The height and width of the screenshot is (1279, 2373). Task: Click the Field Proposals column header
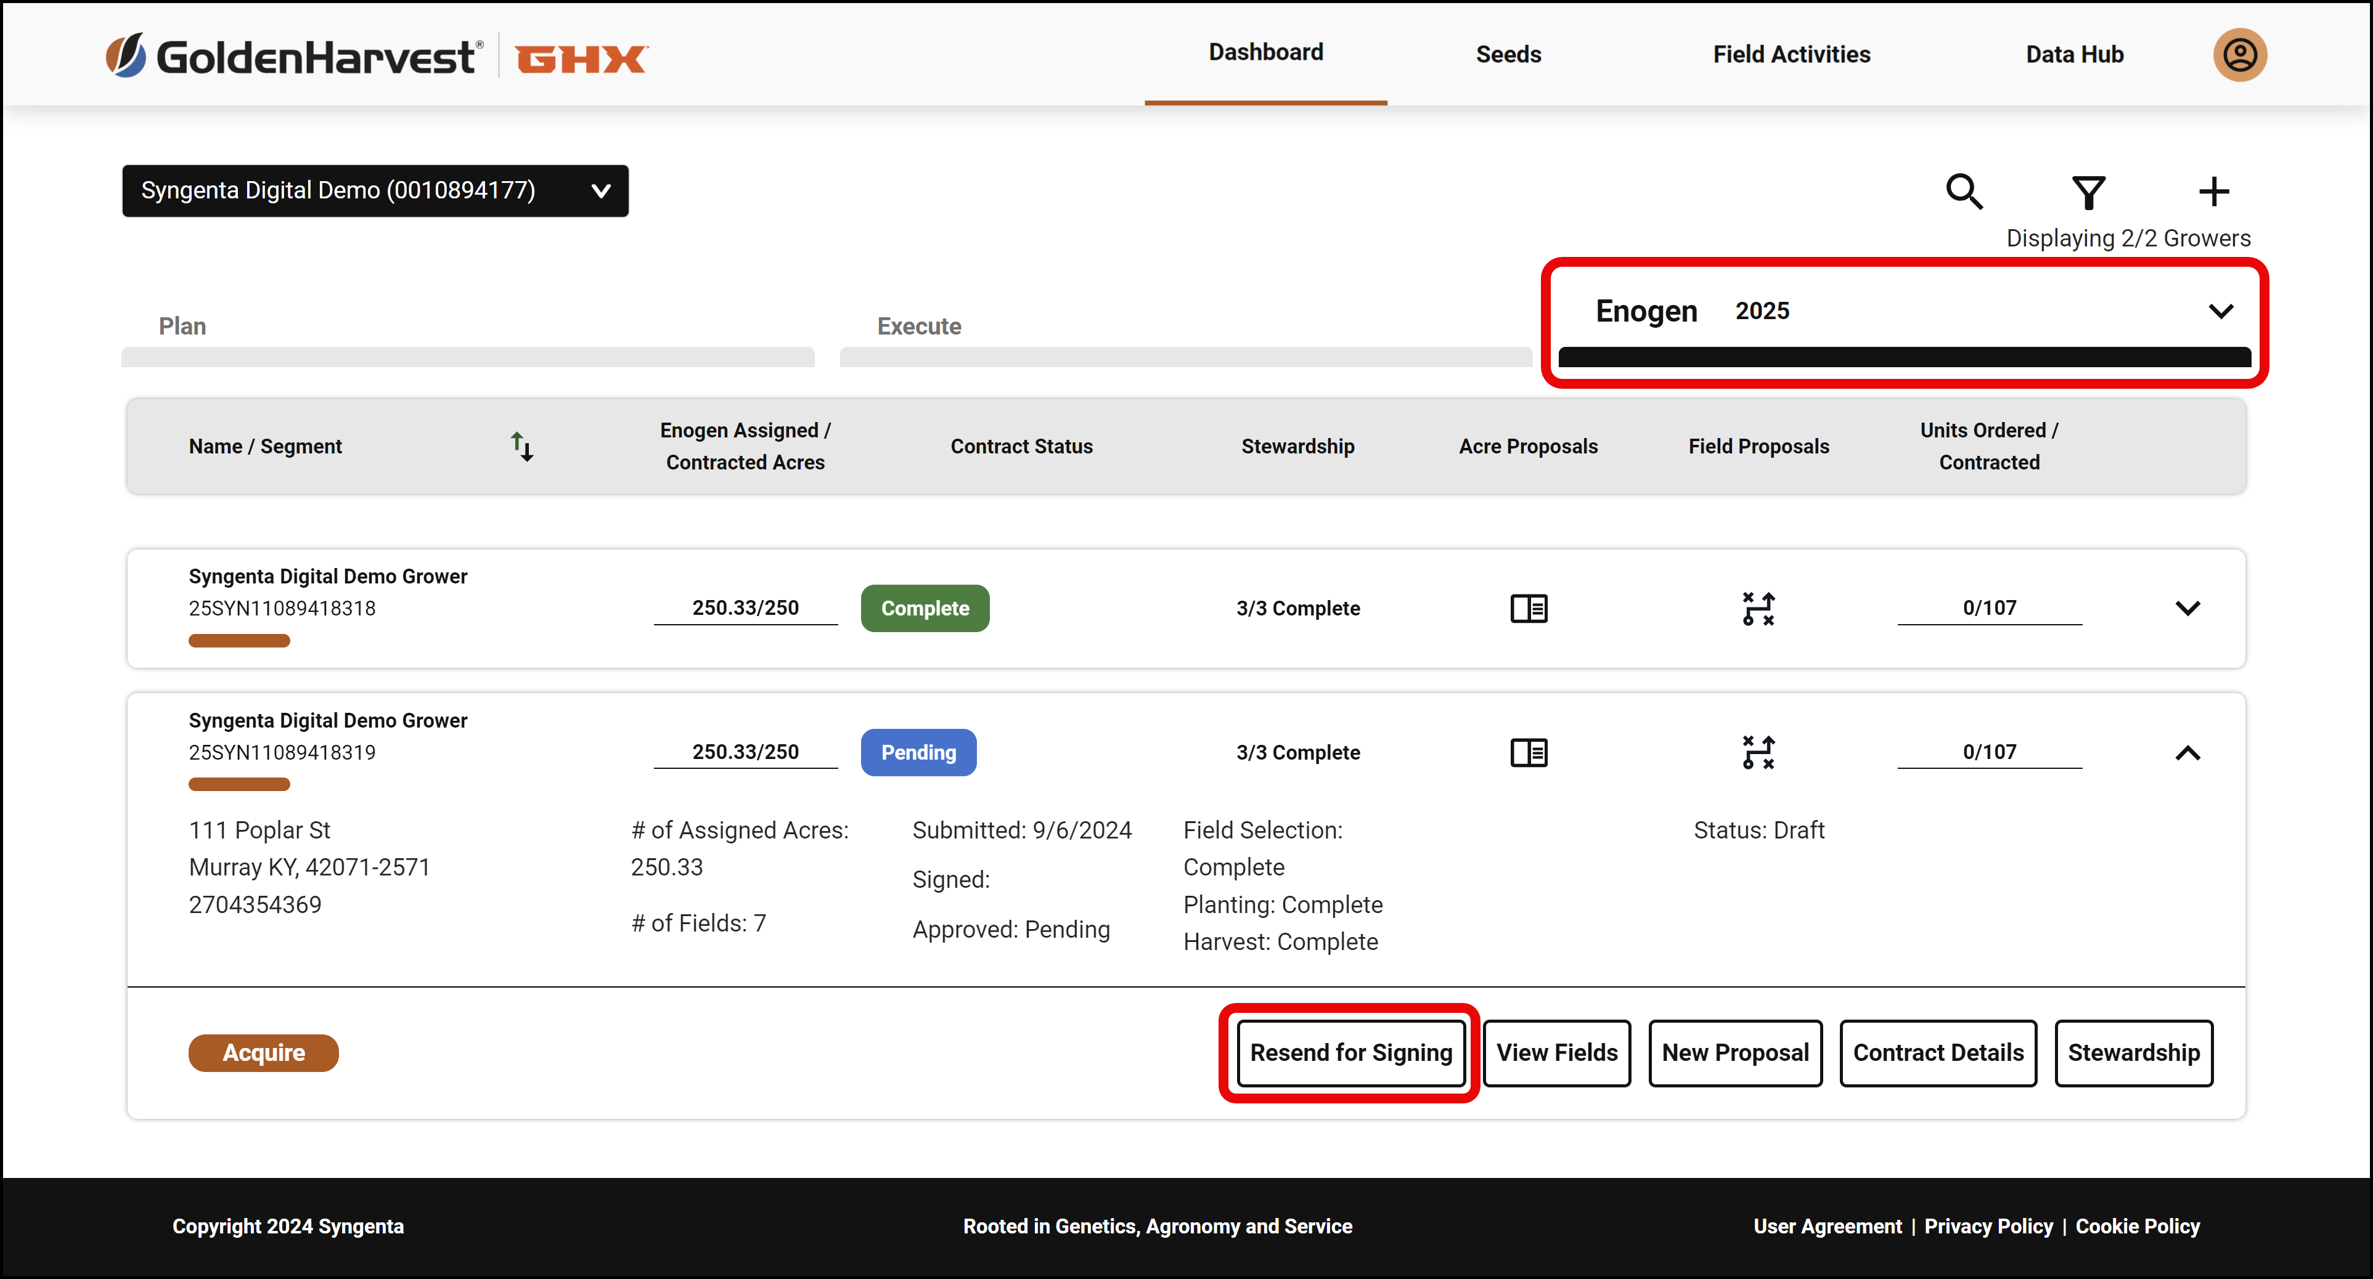point(1758,447)
